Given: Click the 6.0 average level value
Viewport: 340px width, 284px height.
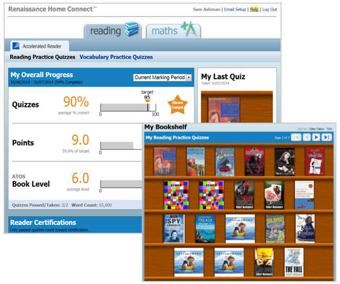Looking at the screenshot, I should coord(80,178).
